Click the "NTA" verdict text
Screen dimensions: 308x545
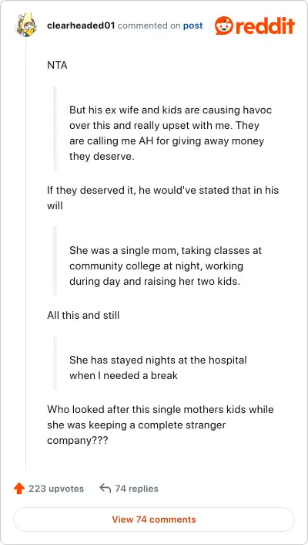pyautogui.click(x=57, y=65)
